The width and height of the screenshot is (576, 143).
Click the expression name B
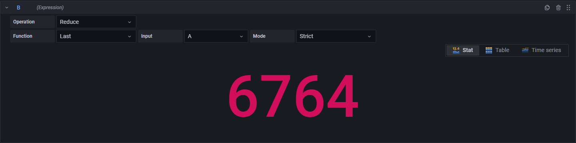point(18,8)
